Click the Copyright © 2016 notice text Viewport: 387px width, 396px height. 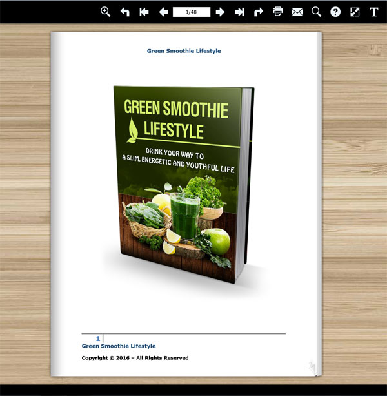coord(135,358)
